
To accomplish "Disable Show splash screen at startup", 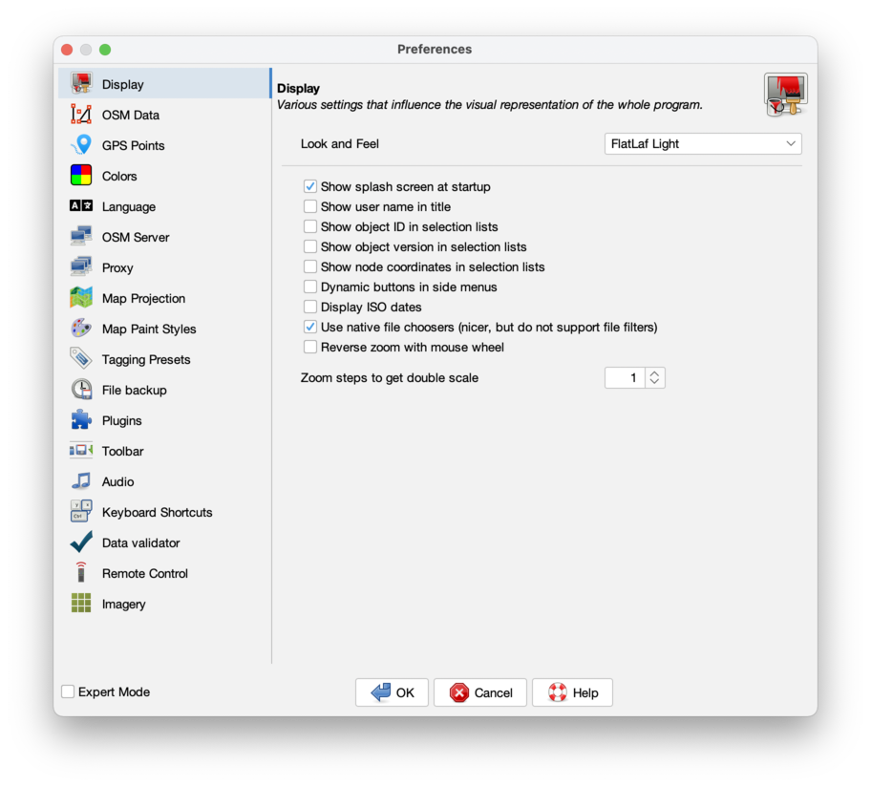I will coord(310,187).
